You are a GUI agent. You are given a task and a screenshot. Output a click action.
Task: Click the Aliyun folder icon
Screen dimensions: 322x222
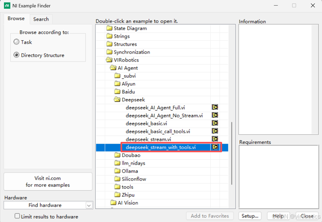(117, 84)
